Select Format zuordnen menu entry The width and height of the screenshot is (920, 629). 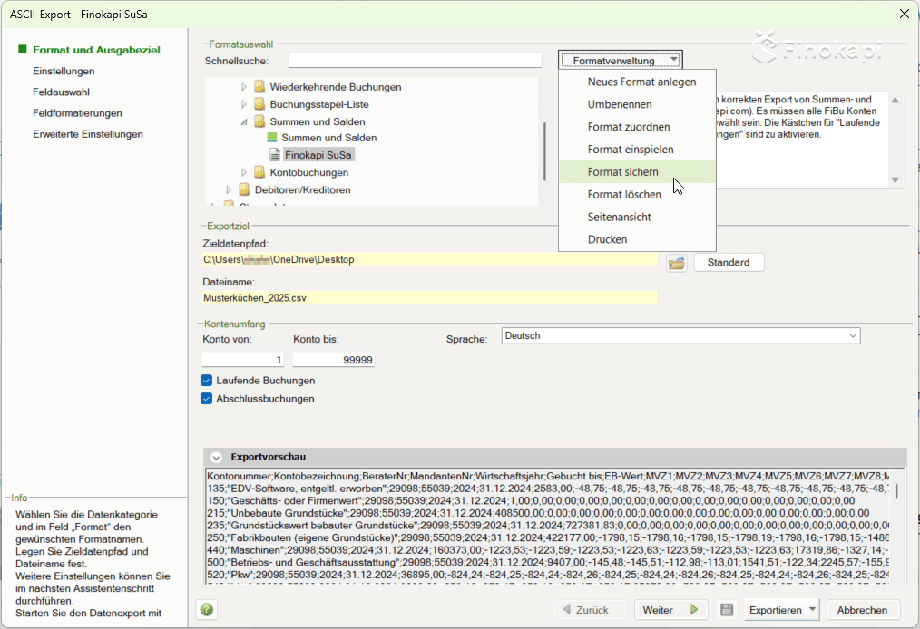point(637,127)
